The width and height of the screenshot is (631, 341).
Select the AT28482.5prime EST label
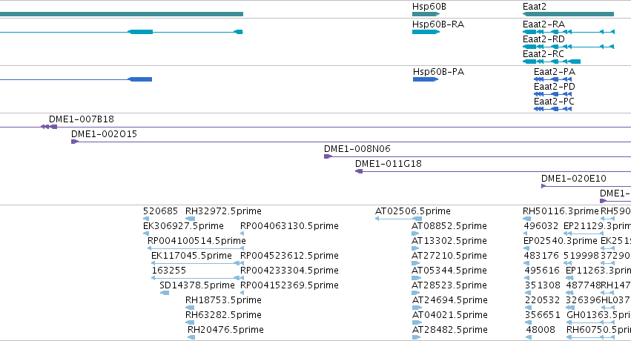coord(449,330)
